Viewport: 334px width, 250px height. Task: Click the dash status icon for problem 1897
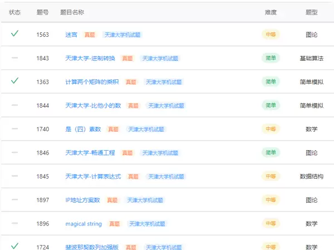14,200
